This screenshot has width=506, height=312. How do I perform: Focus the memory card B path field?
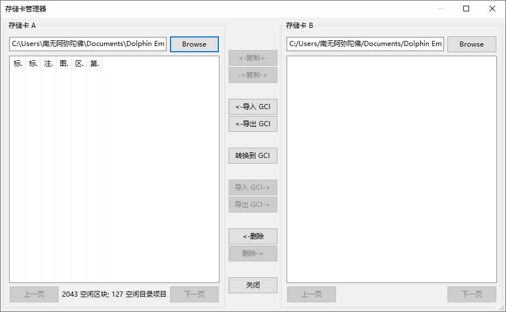pyautogui.click(x=365, y=44)
